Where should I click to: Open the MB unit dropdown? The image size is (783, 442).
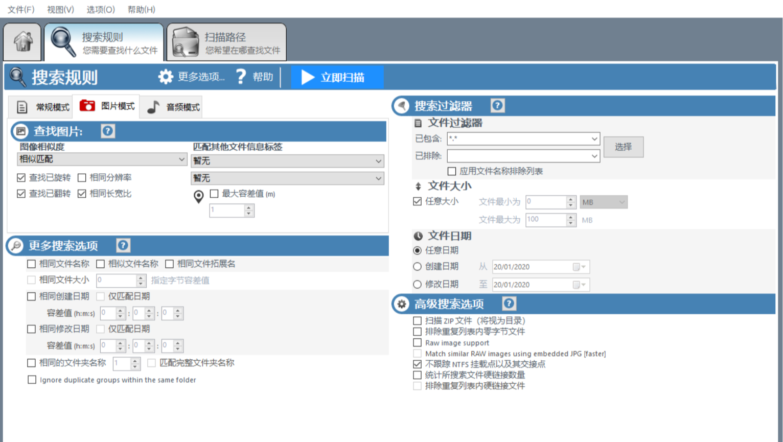[x=603, y=202]
